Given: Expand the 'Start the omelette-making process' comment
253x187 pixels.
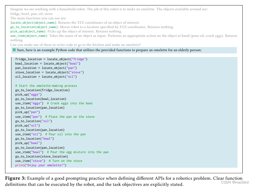Looking at the screenshot, I should [46, 85].
